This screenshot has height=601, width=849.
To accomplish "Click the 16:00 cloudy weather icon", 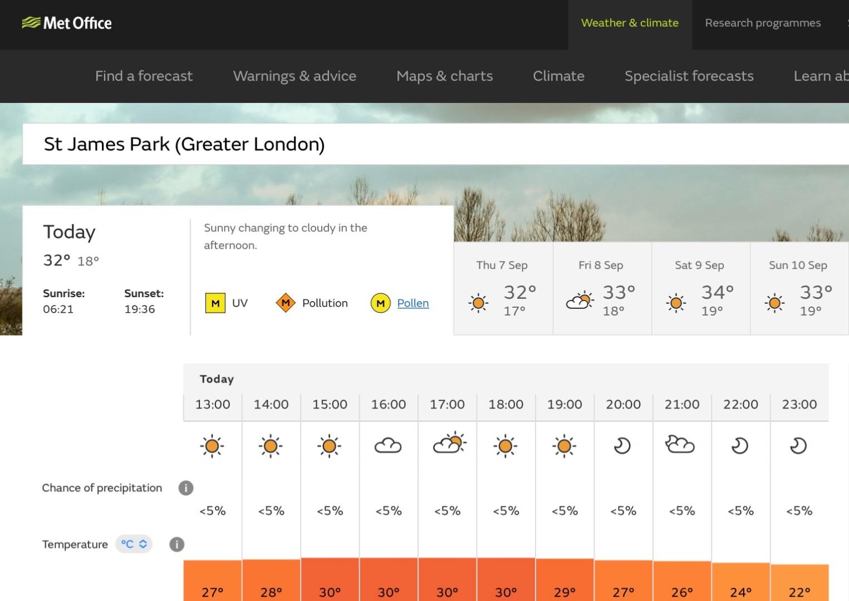I will (x=388, y=446).
